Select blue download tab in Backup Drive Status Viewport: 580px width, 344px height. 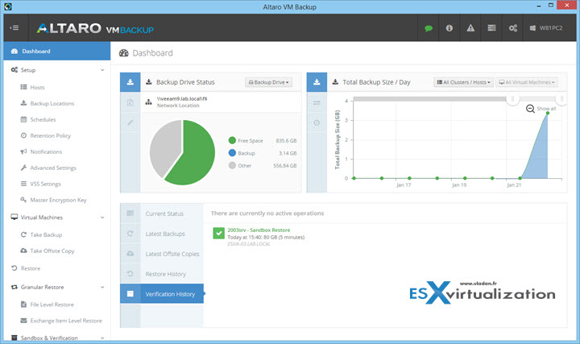click(x=130, y=82)
